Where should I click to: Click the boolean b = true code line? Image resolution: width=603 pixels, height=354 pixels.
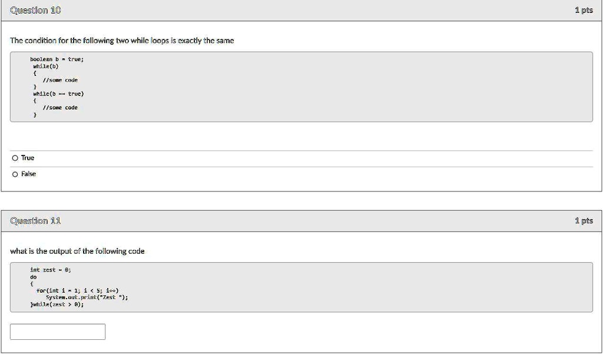57,59
